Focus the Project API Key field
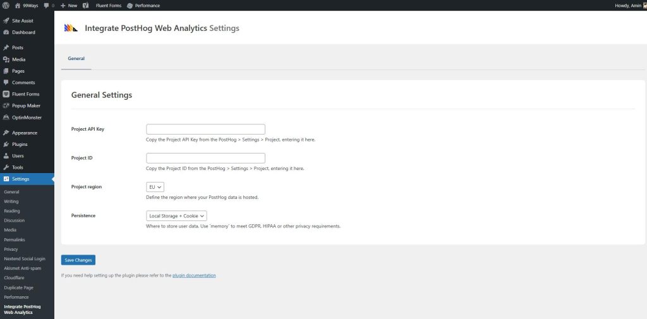Viewport: 647px width, 319px height. tap(205, 129)
